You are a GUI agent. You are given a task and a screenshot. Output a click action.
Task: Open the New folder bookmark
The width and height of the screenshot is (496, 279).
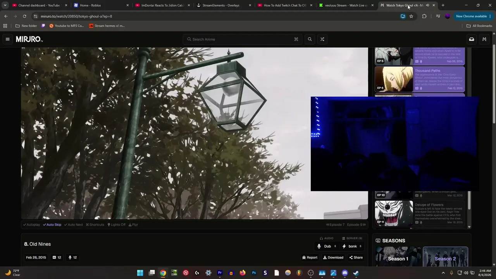[26, 26]
